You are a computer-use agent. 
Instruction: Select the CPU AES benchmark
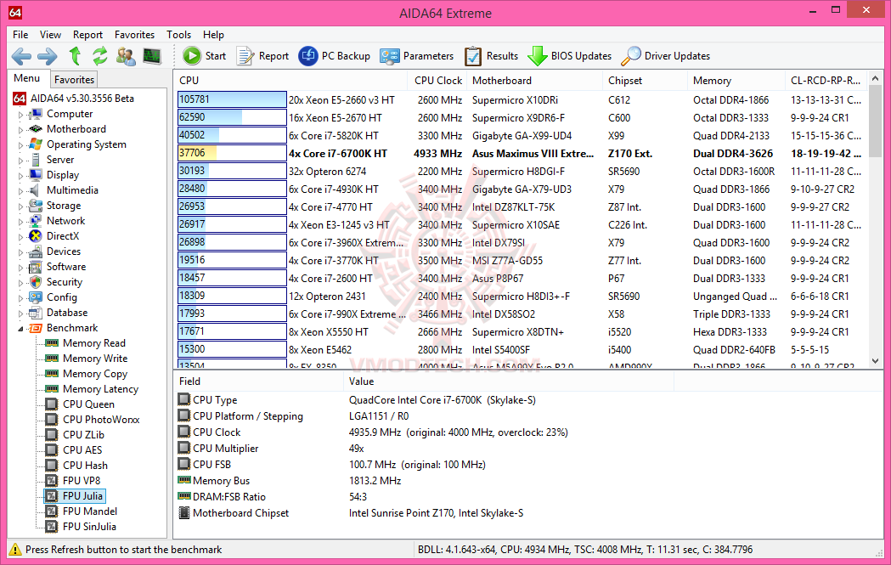tap(82, 450)
